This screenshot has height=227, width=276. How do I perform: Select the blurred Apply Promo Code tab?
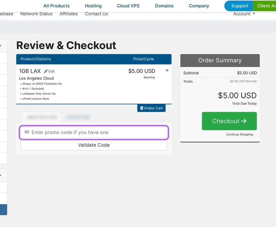(x=42, y=117)
